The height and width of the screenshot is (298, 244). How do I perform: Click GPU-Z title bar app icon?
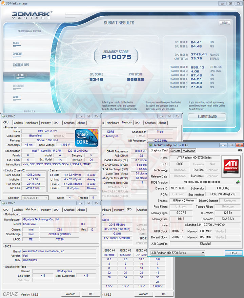151,145
